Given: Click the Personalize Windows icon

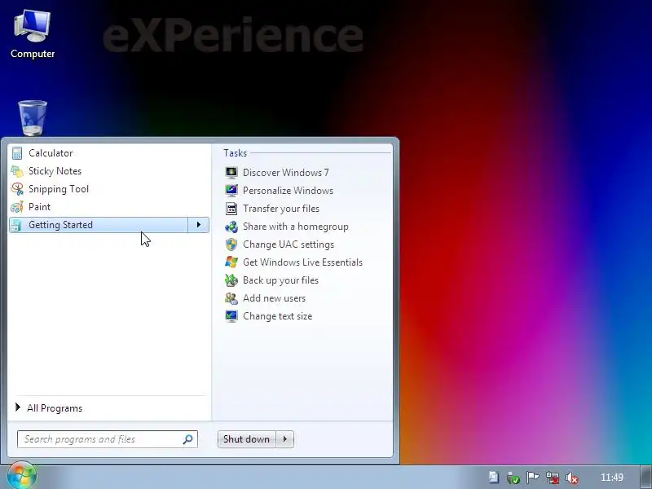Looking at the screenshot, I should point(231,191).
